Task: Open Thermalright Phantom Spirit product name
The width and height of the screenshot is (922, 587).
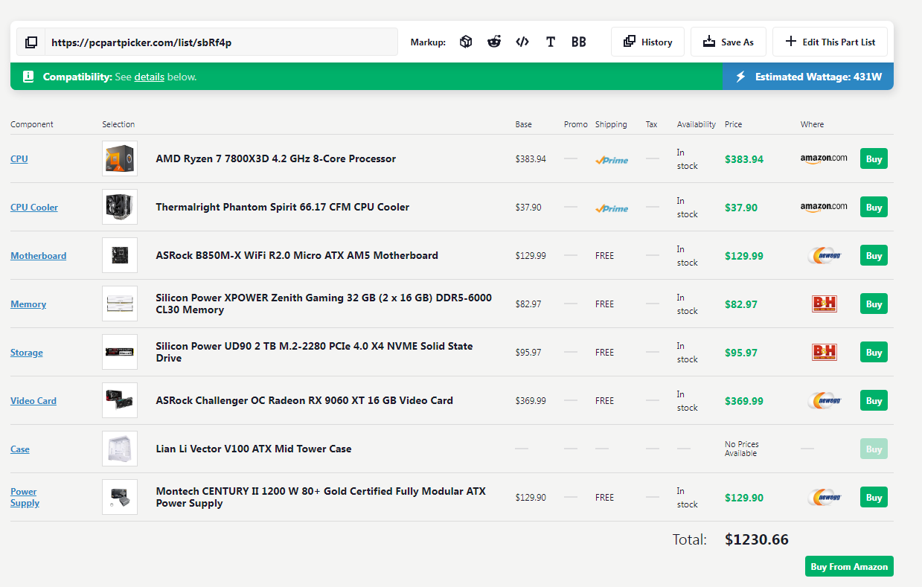Action: pos(283,207)
